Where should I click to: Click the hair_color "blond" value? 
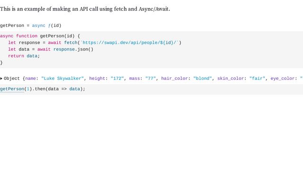click(x=203, y=78)
